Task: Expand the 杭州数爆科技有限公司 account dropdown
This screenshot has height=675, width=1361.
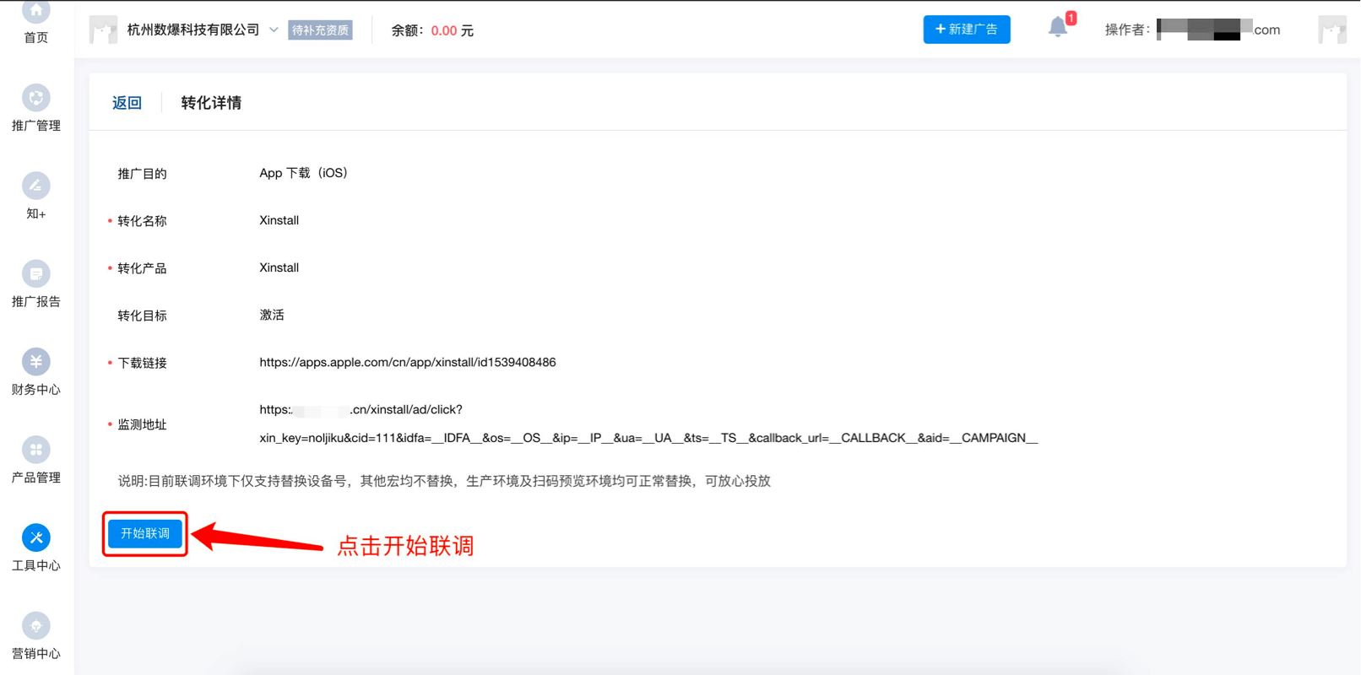Action: coord(274,30)
